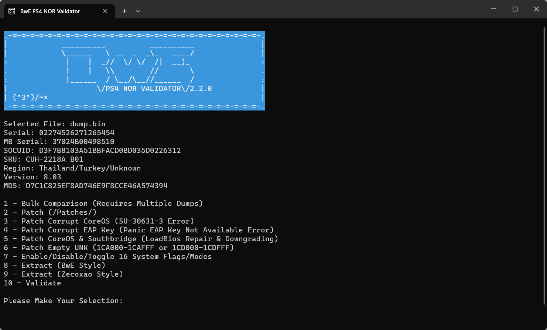Click the blue PS4 NOR VALIDATOR banner text

click(154, 88)
